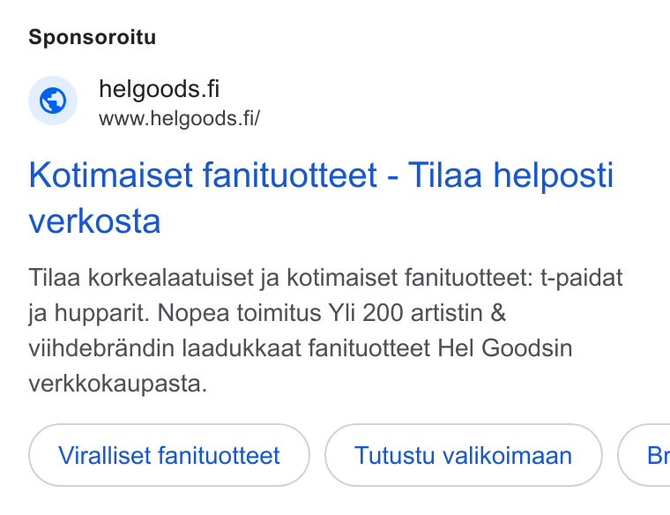Image resolution: width=670 pixels, height=515 pixels.
Task: Click the viihdebrändin word in description
Action: [101, 348]
